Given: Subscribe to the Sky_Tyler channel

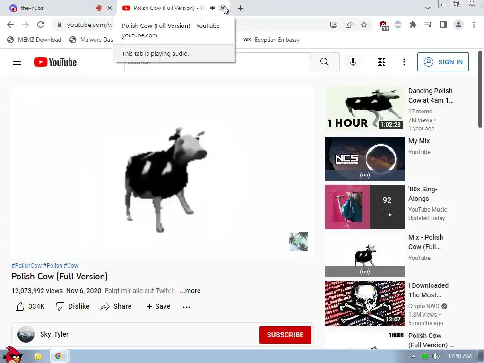Looking at the screenshot, I should pos(285,335).
